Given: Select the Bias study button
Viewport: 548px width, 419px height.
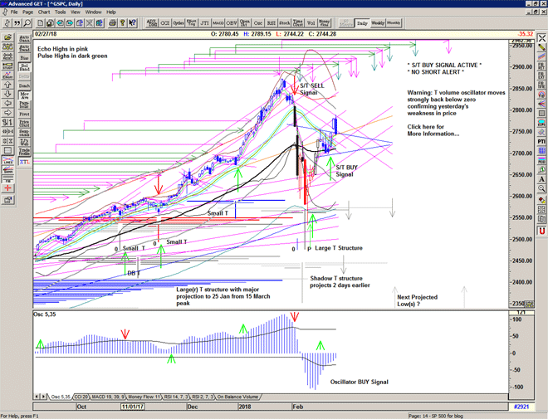Looking at the screenshot, I should click(x=25, y=58).
